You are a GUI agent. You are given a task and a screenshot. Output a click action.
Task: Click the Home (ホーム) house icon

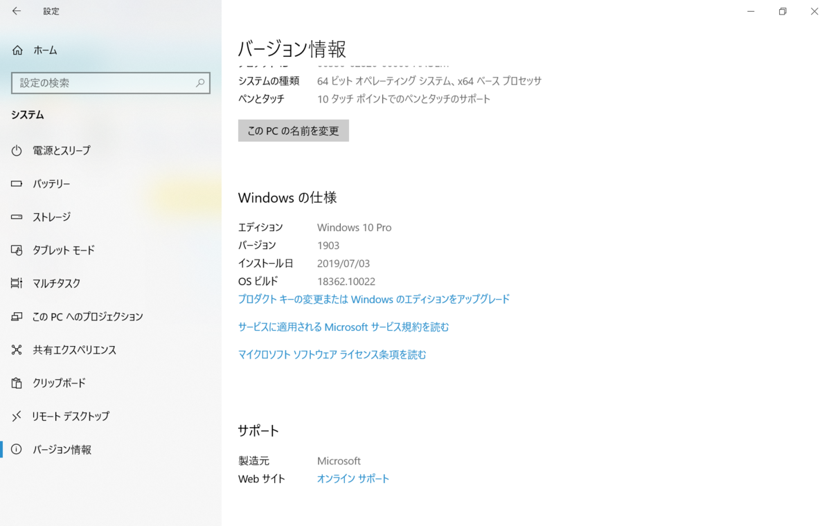[x=17, y=50]
